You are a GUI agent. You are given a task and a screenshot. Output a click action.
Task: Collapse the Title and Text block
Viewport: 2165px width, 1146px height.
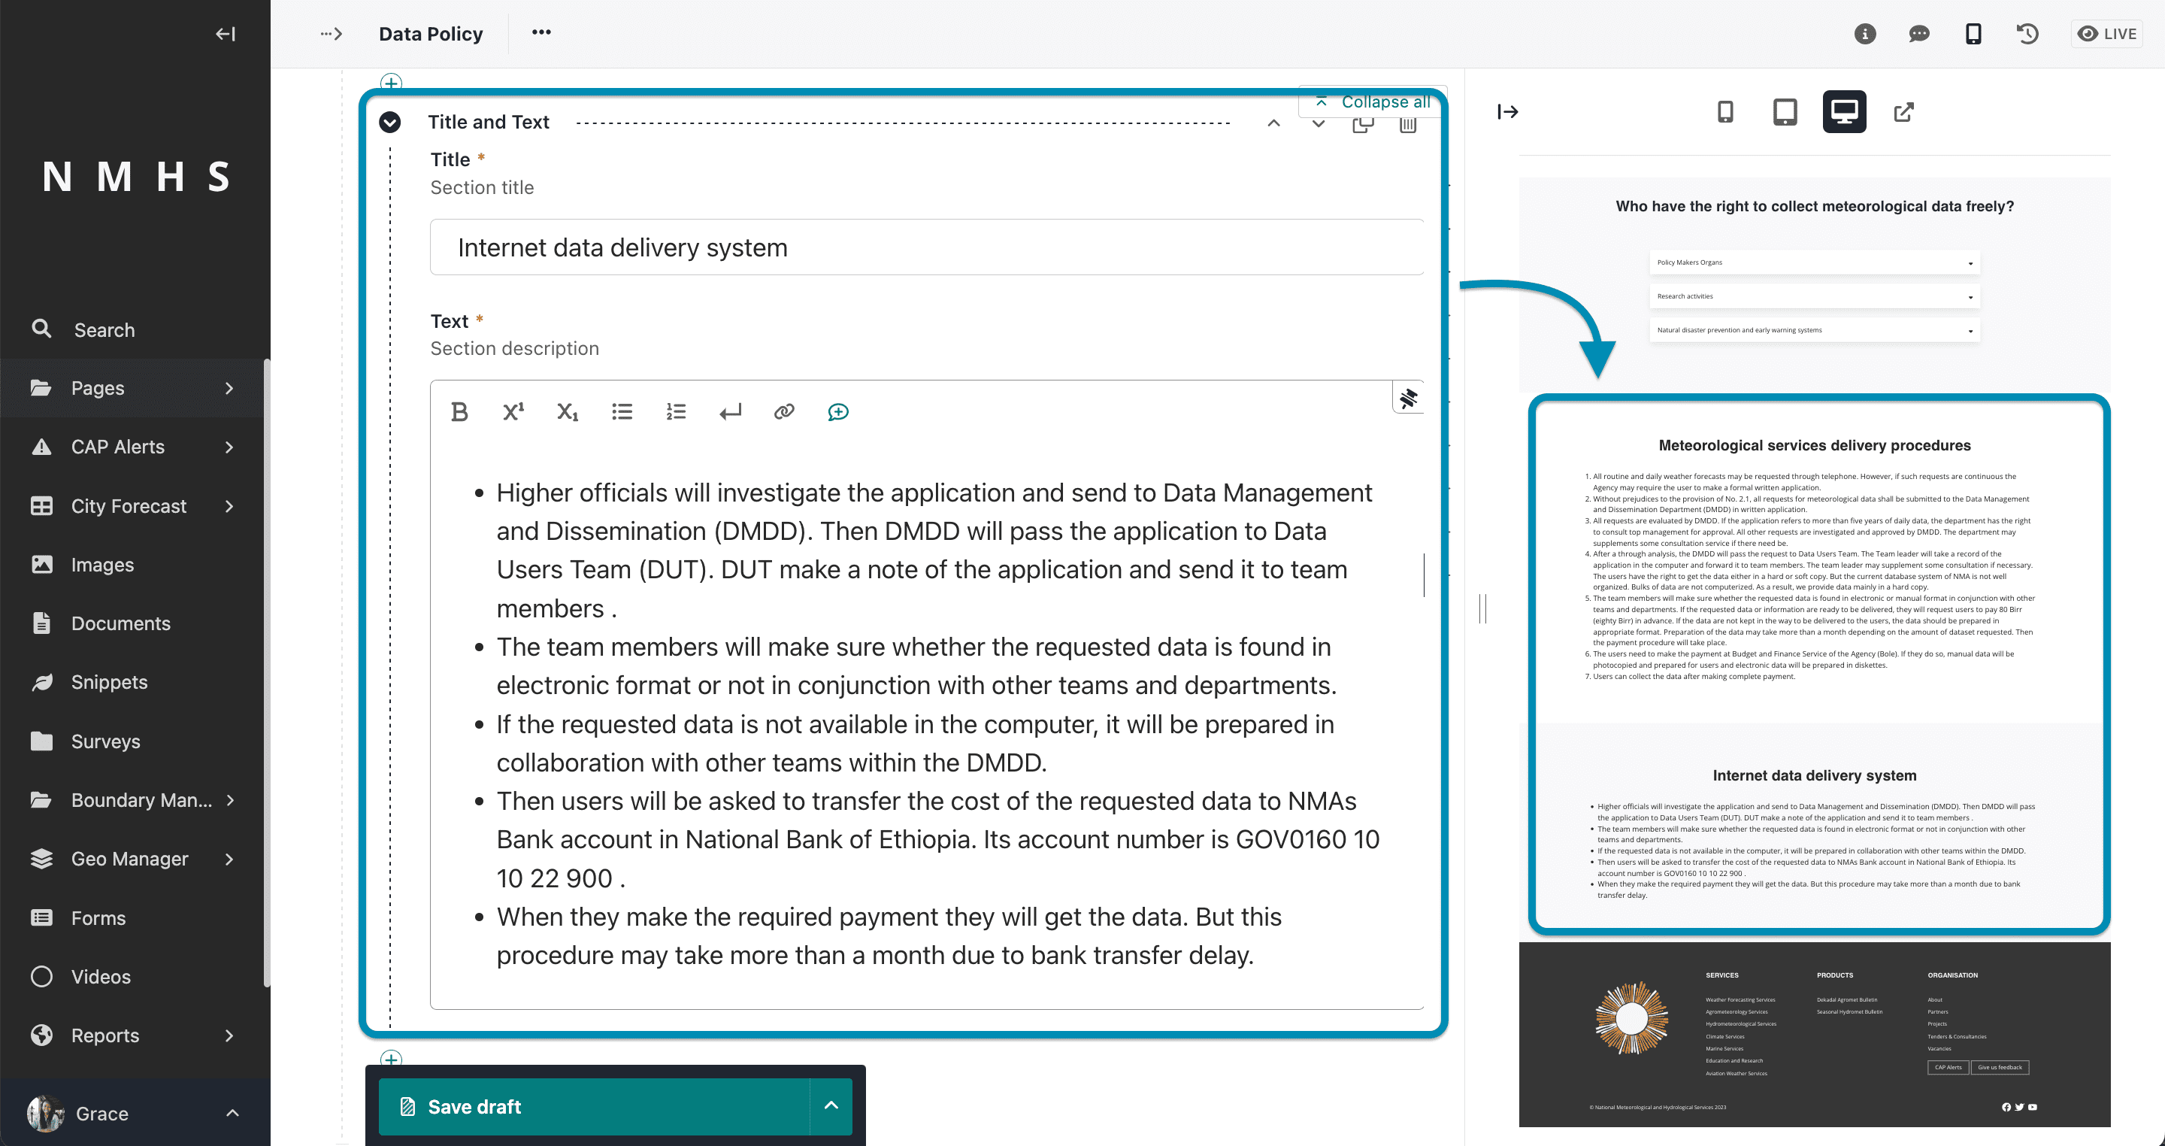(389, 123)
